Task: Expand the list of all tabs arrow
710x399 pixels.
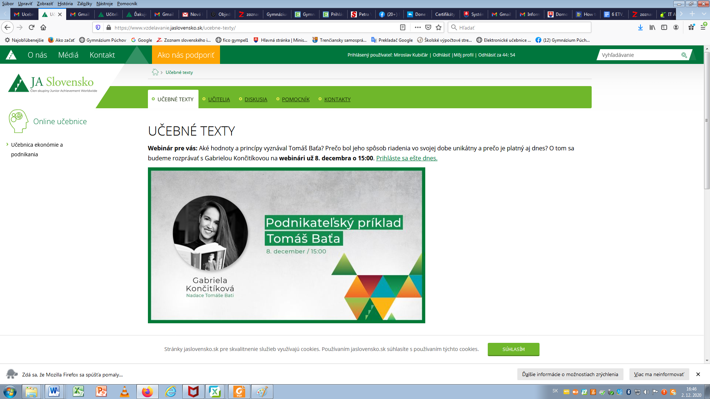Action: click(x=704, y=14)
